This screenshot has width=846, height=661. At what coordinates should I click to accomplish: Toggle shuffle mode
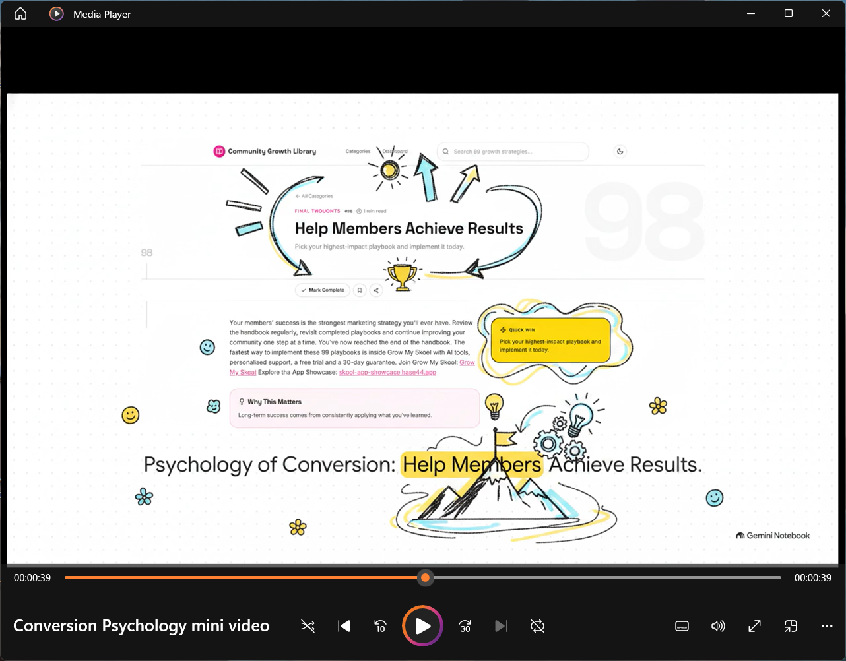point(308,626)
